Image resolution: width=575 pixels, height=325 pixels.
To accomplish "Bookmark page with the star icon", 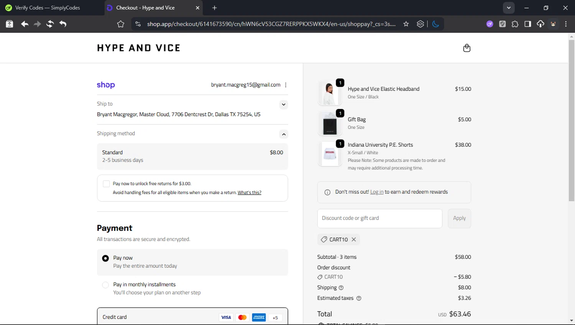I will pos(406,24).
